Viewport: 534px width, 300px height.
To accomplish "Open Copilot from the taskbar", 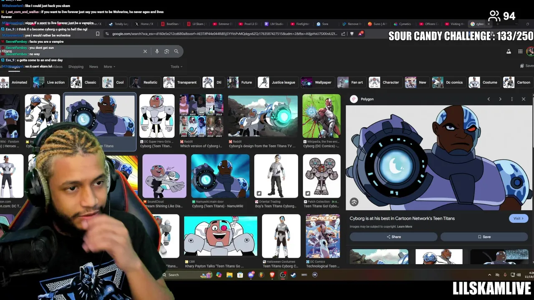I will pos(219,275).
